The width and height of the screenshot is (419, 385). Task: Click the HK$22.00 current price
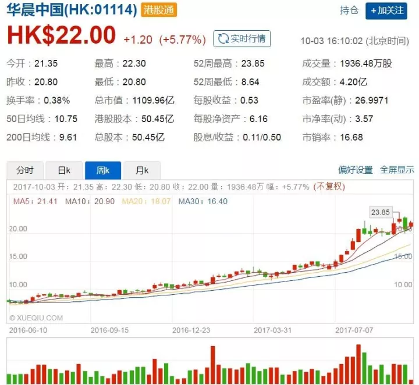click(x=61, y=35)
